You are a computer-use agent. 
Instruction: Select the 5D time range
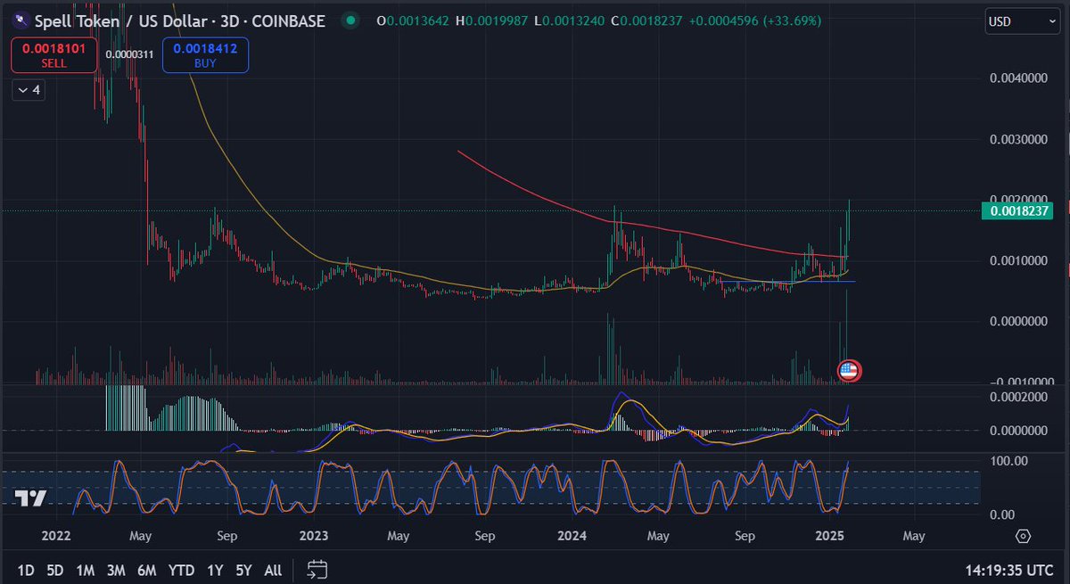(x=55, y=570)
